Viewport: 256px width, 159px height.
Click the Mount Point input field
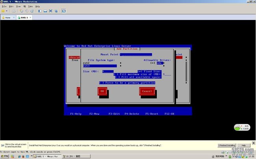coord(136,54)
